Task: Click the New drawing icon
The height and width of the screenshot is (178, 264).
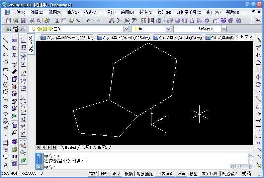Action: click(x=8, y=20)
